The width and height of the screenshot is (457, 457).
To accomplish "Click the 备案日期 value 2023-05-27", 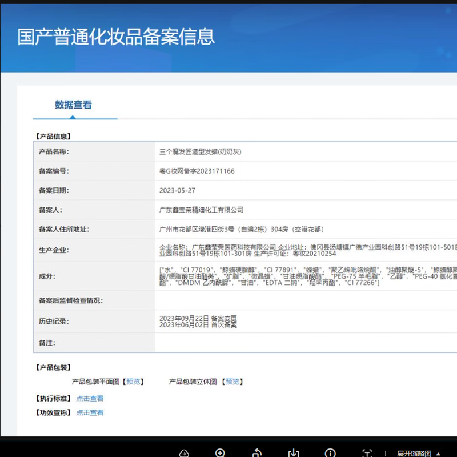I will click(x=177, y=190).
